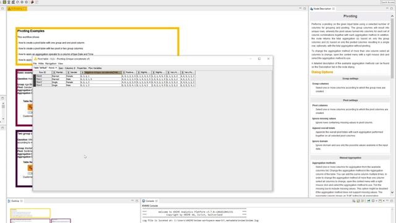Click the Pivot settings section header
Screen dimensions: 396x223
pos(350,100)
